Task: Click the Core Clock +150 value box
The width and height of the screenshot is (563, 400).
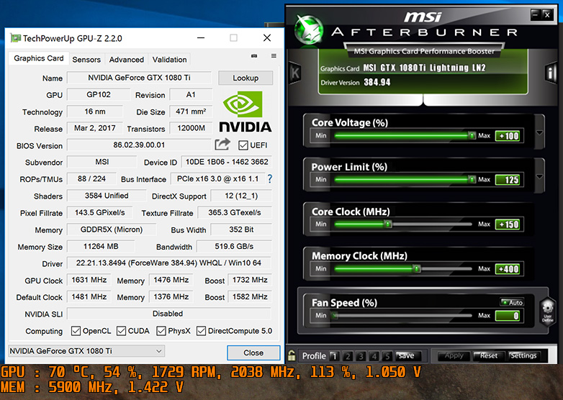Action: (508, 224)
